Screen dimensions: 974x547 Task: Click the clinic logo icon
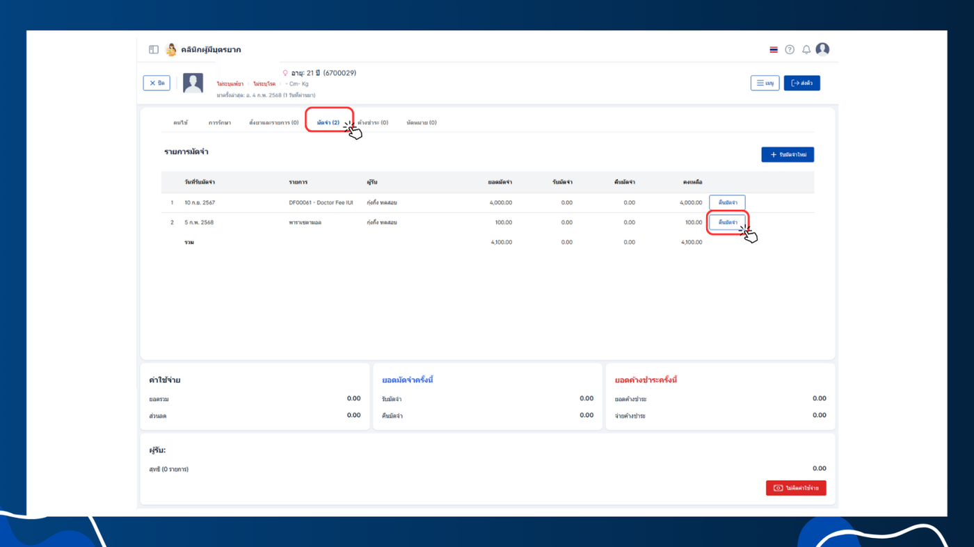point(171,49)
